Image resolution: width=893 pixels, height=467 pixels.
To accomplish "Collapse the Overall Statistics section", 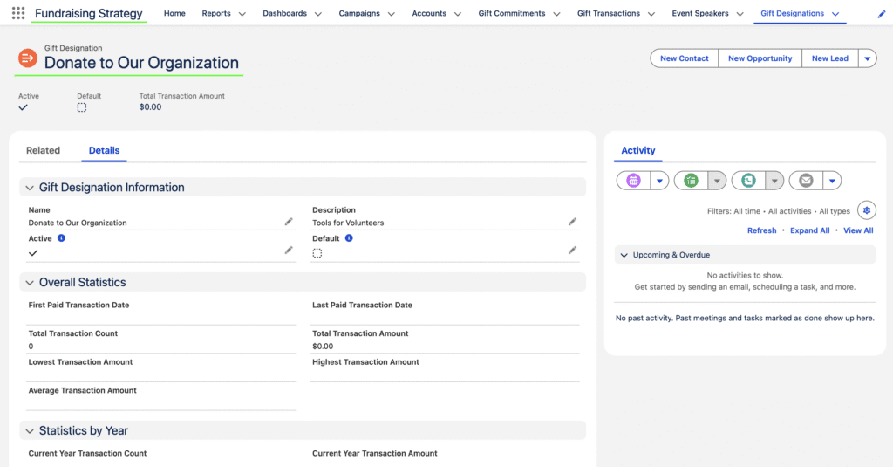I will tap(30, 283).
